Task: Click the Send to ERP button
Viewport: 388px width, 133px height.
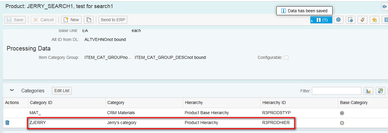Action: tap(113, 20)
